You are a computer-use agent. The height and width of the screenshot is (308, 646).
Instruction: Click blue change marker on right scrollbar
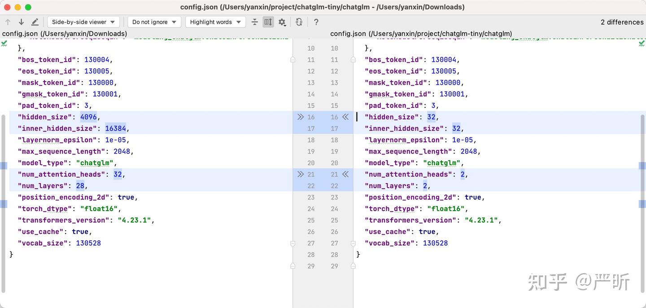642,166
